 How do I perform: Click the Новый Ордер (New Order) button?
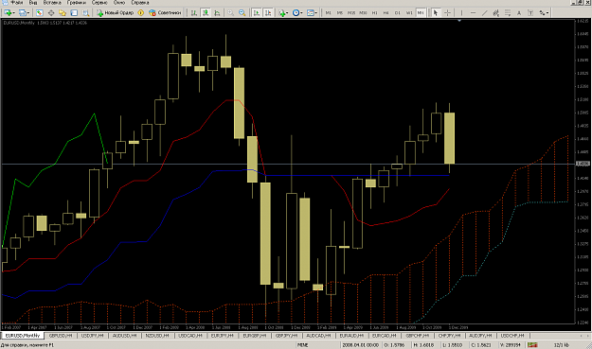(116, 13)
